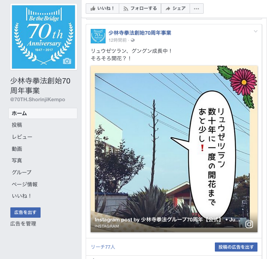Open the 少林寺拳法創始70周年事業 post author link
This screenshot has height=259, width=267.
[x=140, y=33]
